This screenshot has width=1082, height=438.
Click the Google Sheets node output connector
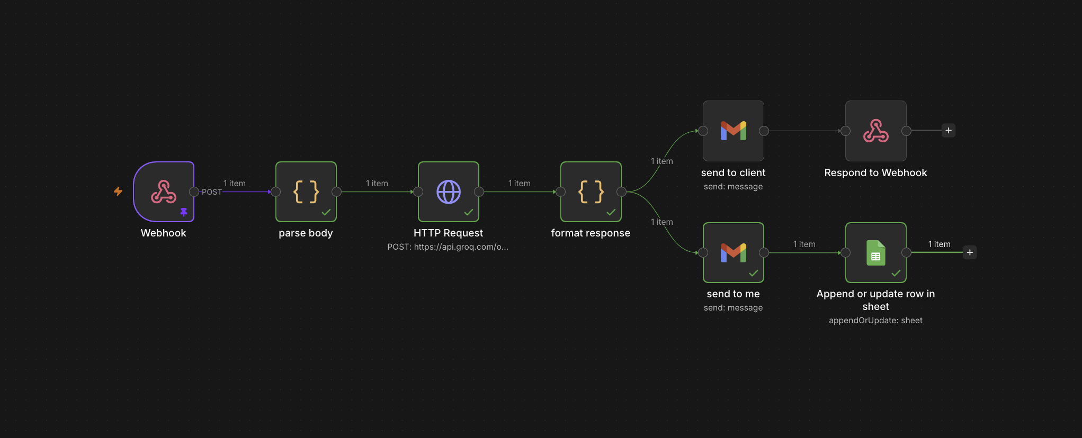[906, 252]
